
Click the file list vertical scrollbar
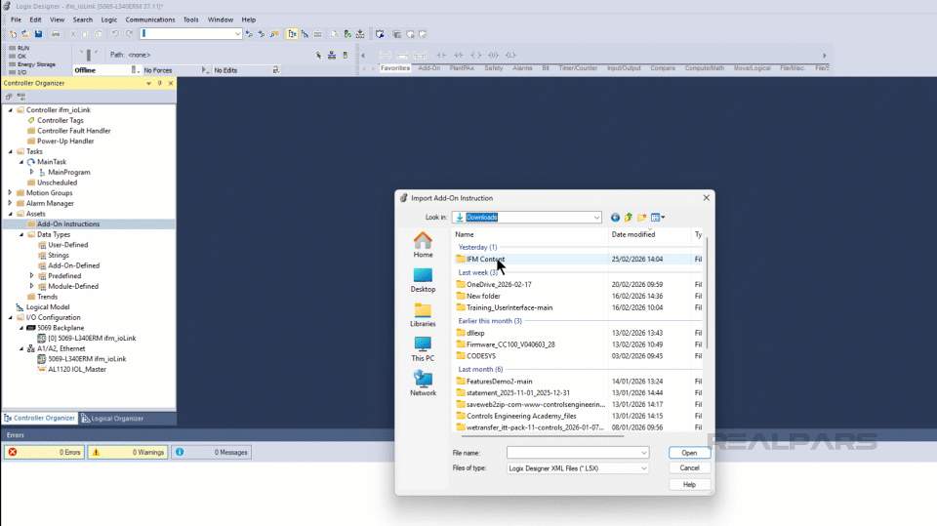click(707, 293)
